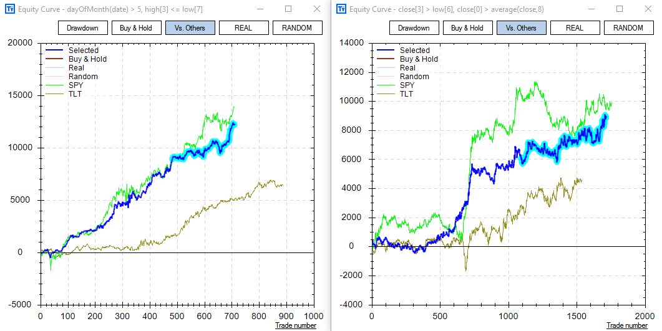Click Trade number axis label in the dayOfMonth chart
The height and width of the screenshot is (331, 662).
pyautogui.click(x=296, y=325)
